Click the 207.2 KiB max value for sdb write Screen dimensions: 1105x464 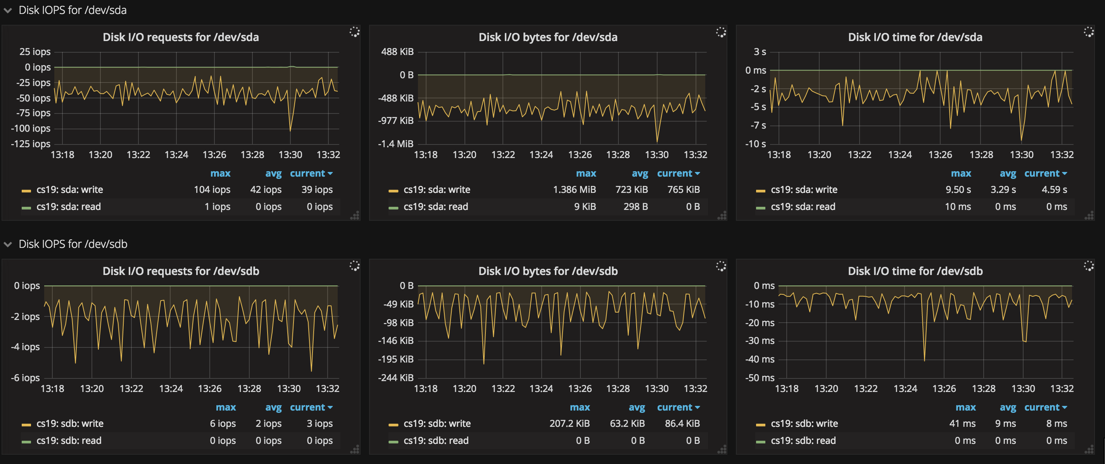(x=570, y=423)
